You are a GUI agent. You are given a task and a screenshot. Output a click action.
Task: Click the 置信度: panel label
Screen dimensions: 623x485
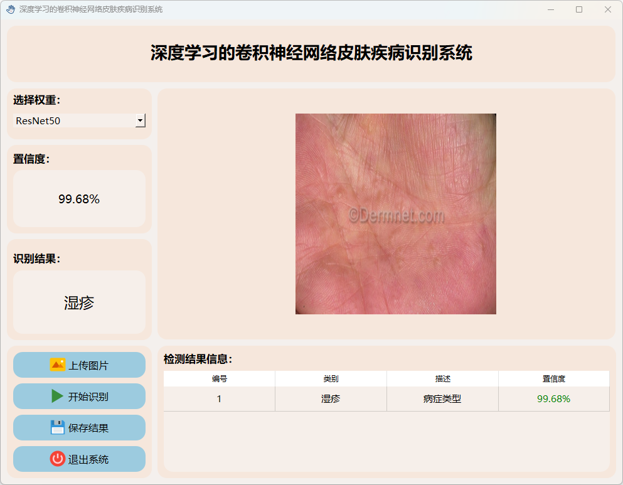(x=31, y=159)
